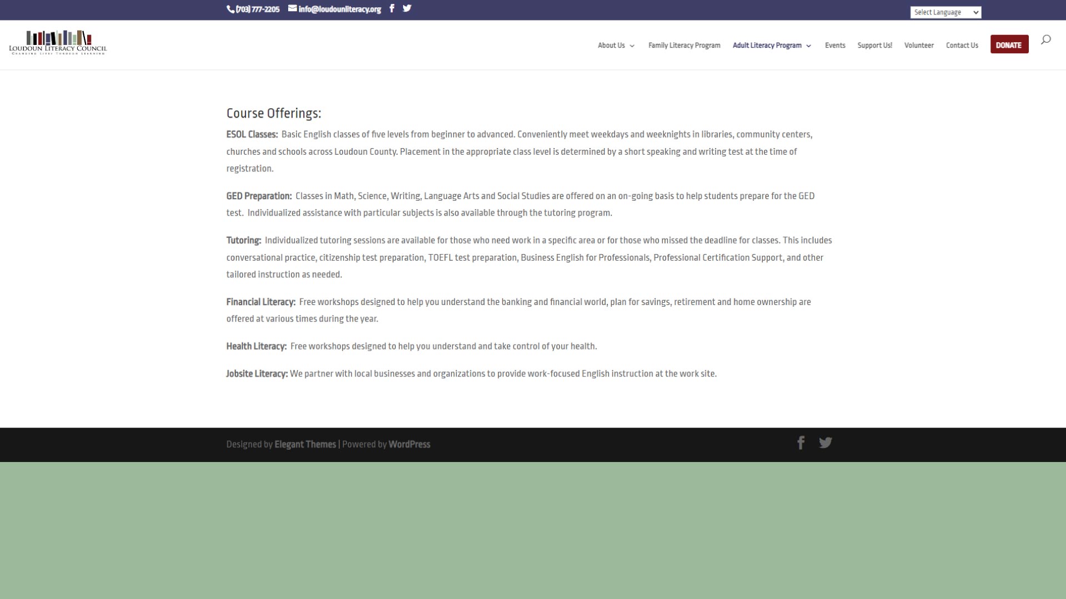Navigate to the Volunteer page
The image size is (1066, 599).
pyautogui.click(x=918, y=45)
